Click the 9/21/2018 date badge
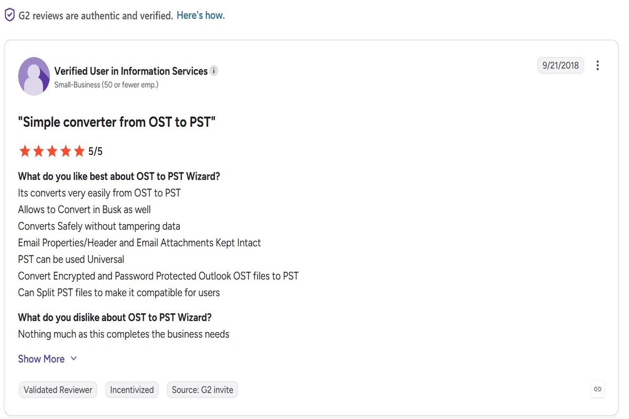 [560, 65]
